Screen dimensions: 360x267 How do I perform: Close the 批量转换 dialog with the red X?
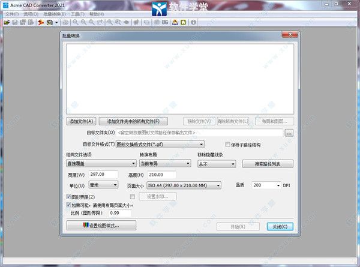click(290, 35)
